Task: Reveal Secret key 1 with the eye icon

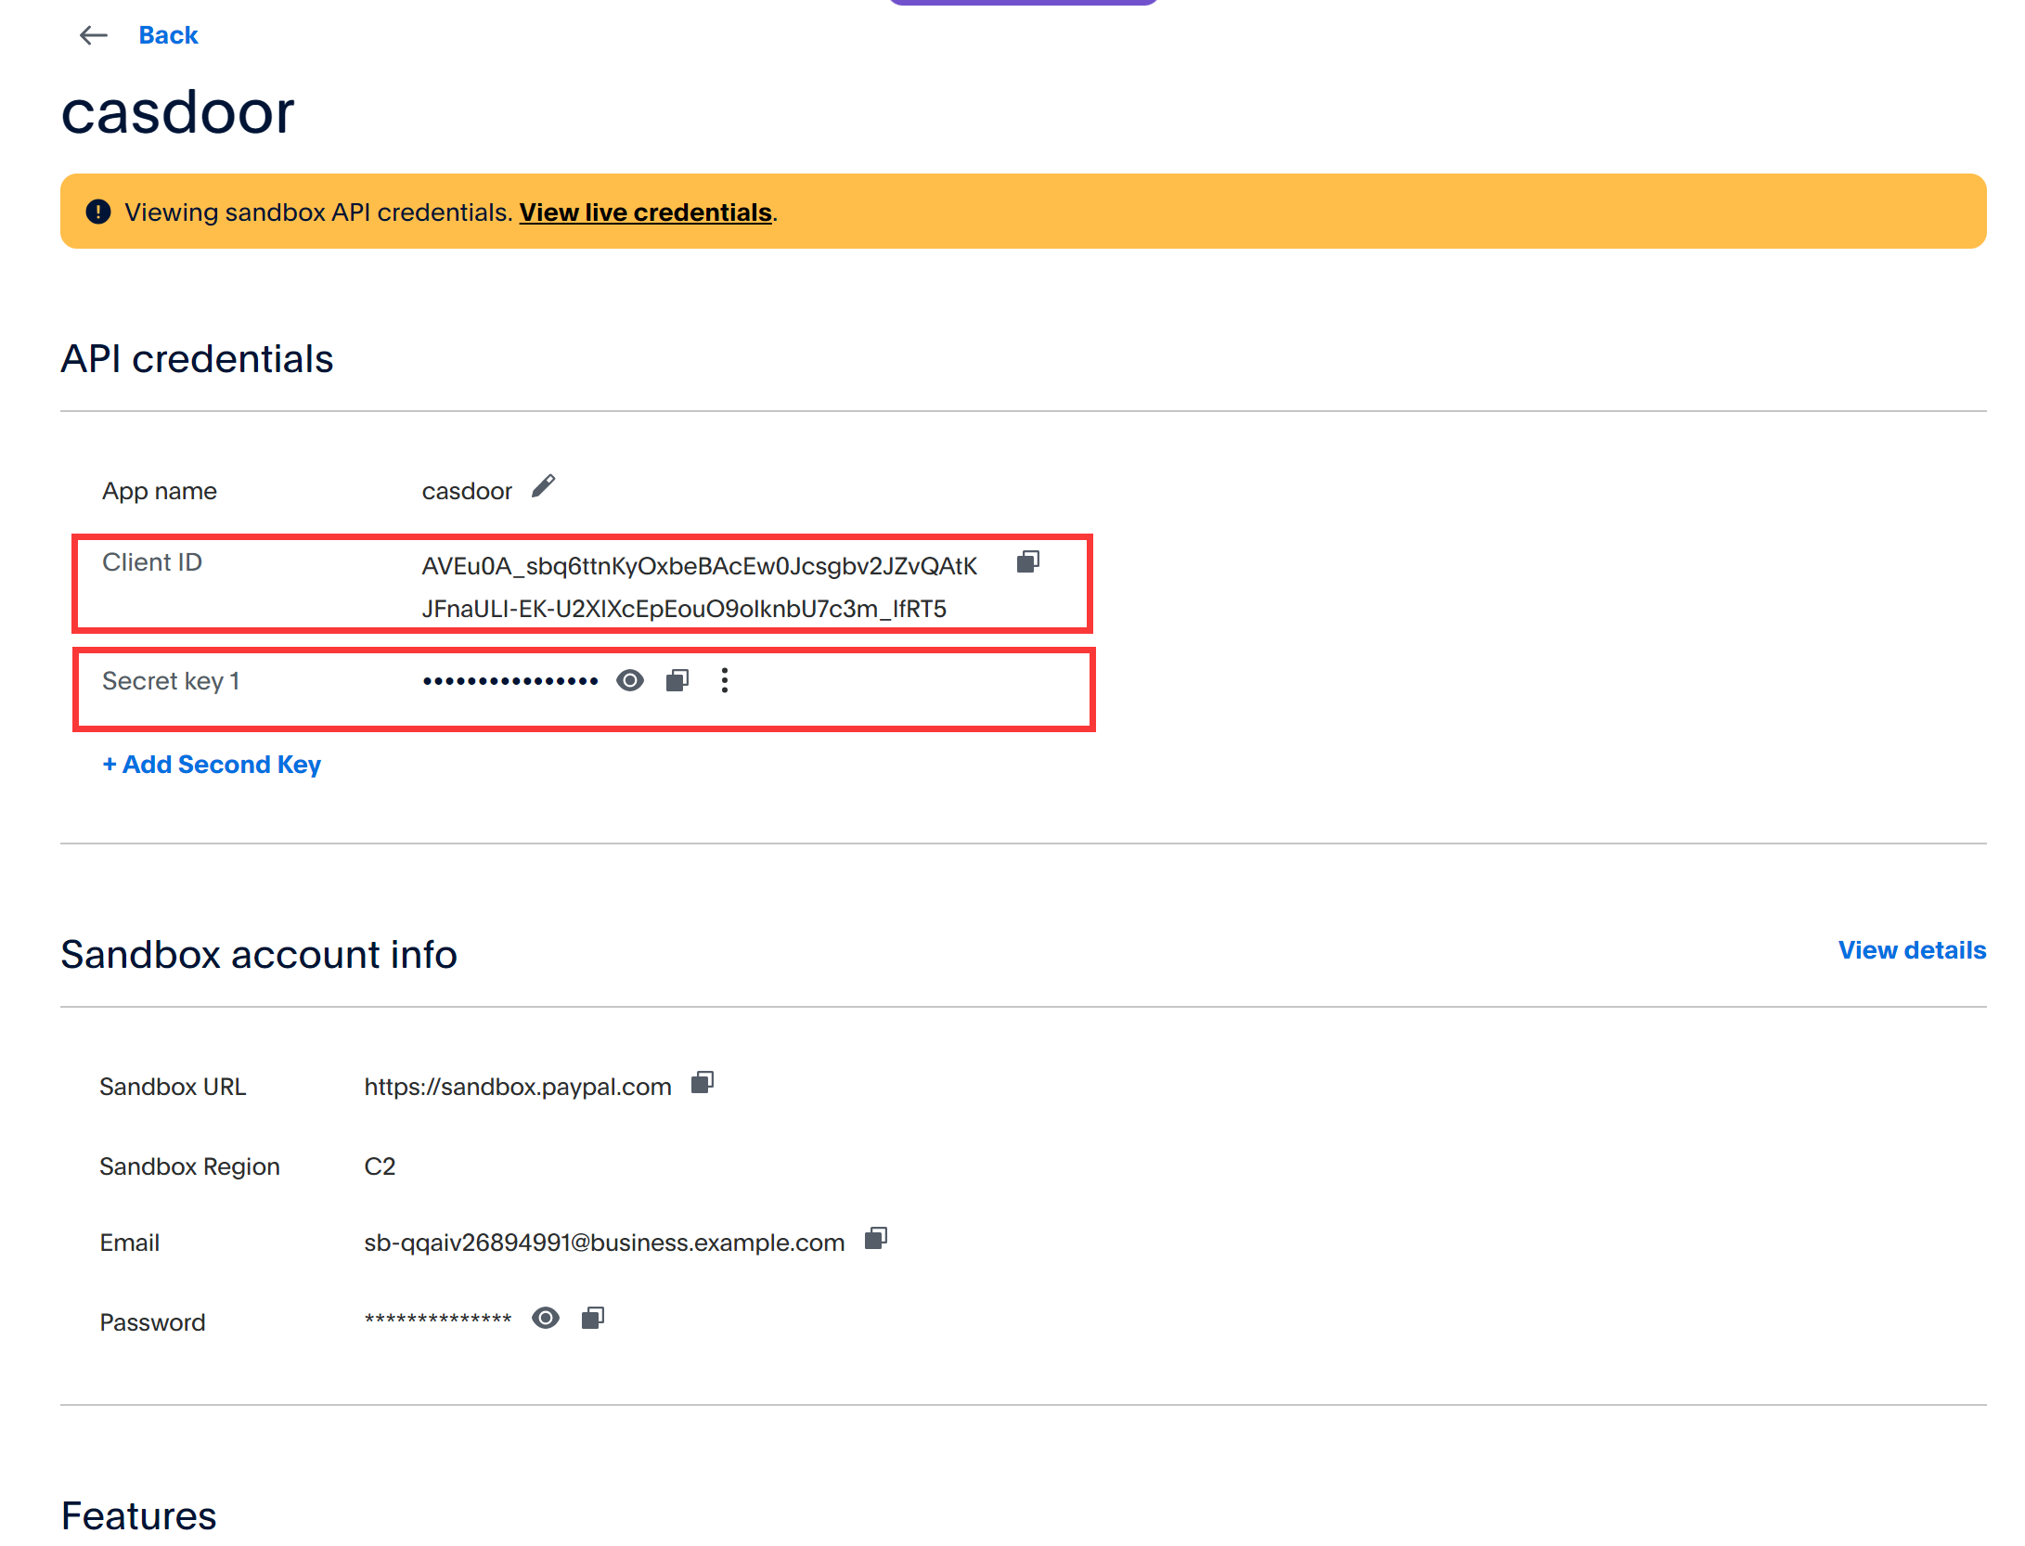Action: (x=629, y=680)
